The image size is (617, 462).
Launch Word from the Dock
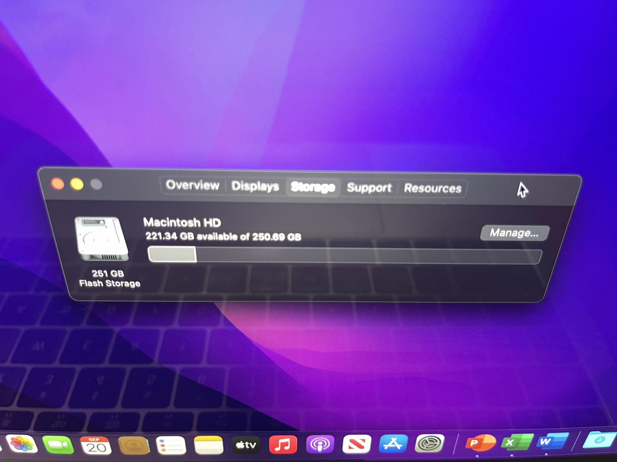[553, 441]
